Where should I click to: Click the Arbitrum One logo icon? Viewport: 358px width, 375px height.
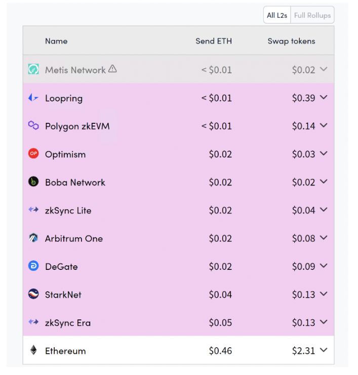click(33, 238)
